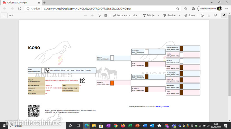This screenshot has height=129, width=231.
Task: Expand Resaltar color options dropdown
Action: coord(180,15)
